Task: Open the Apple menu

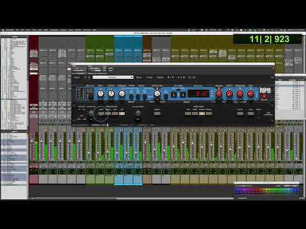Action: click(3, 30)
